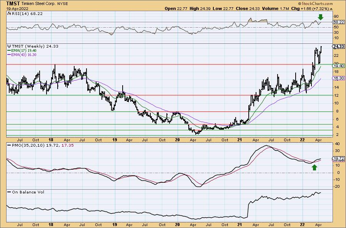Select the green EMA(17) 19.40 legend entry
Viewport: 346px width, 228px height.
(22, 50)
